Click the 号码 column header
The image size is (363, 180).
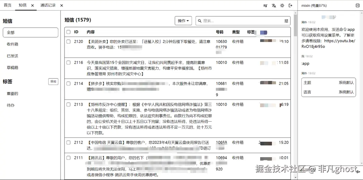tap(220, 32)
